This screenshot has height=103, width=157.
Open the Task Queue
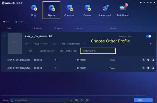tap(123, 10)
